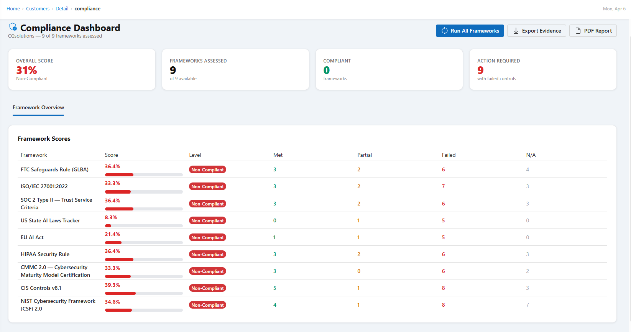Click Non-Compliant badge for US State AI Laws
This screenshot has width=631, height=332.
coord(207,220)
